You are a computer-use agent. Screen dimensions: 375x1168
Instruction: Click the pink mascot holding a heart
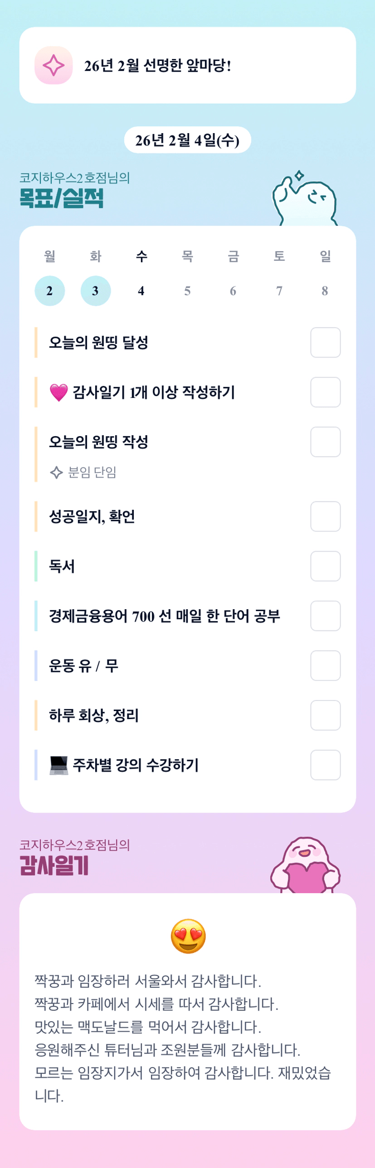click(x=306, y=865)
